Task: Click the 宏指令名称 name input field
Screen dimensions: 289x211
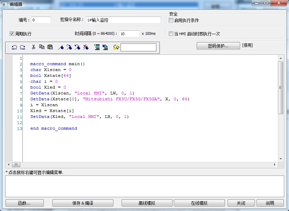Action: (x=123, y=20)
